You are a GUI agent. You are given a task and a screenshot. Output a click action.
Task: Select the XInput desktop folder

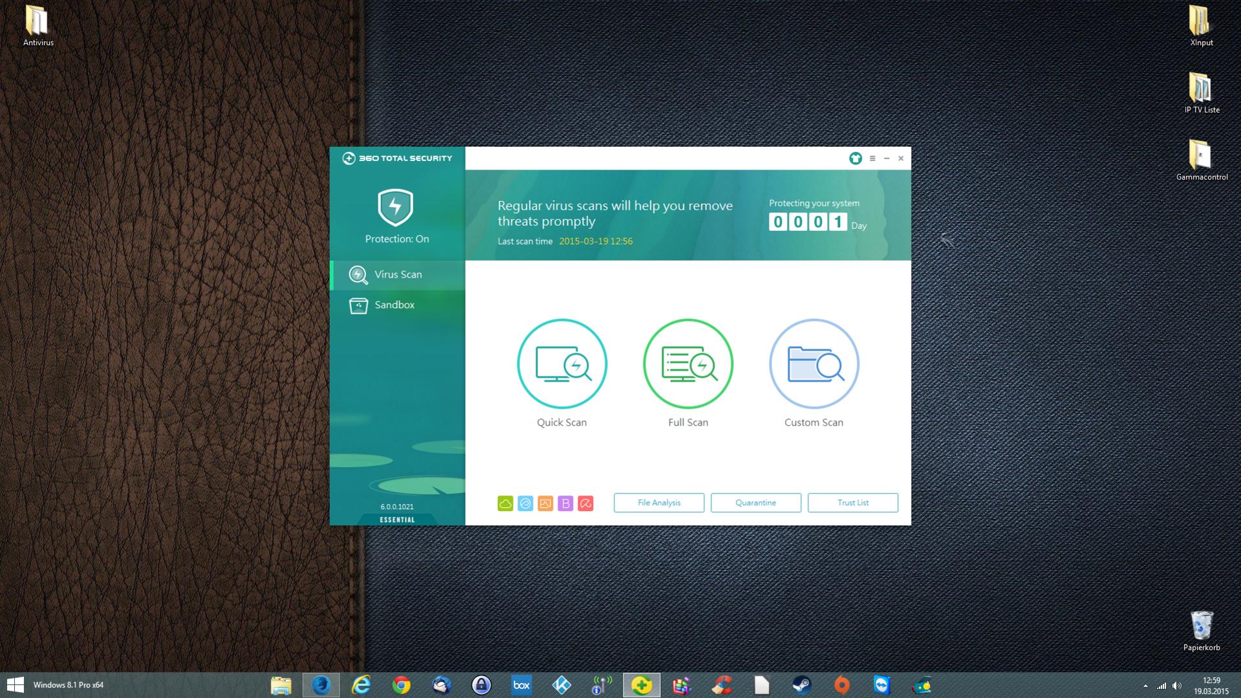1202,26
